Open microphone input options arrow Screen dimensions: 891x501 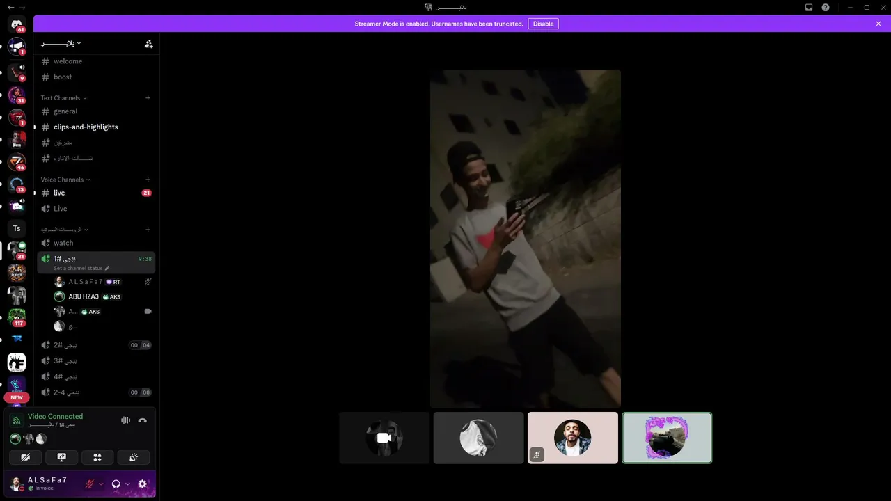101,484
